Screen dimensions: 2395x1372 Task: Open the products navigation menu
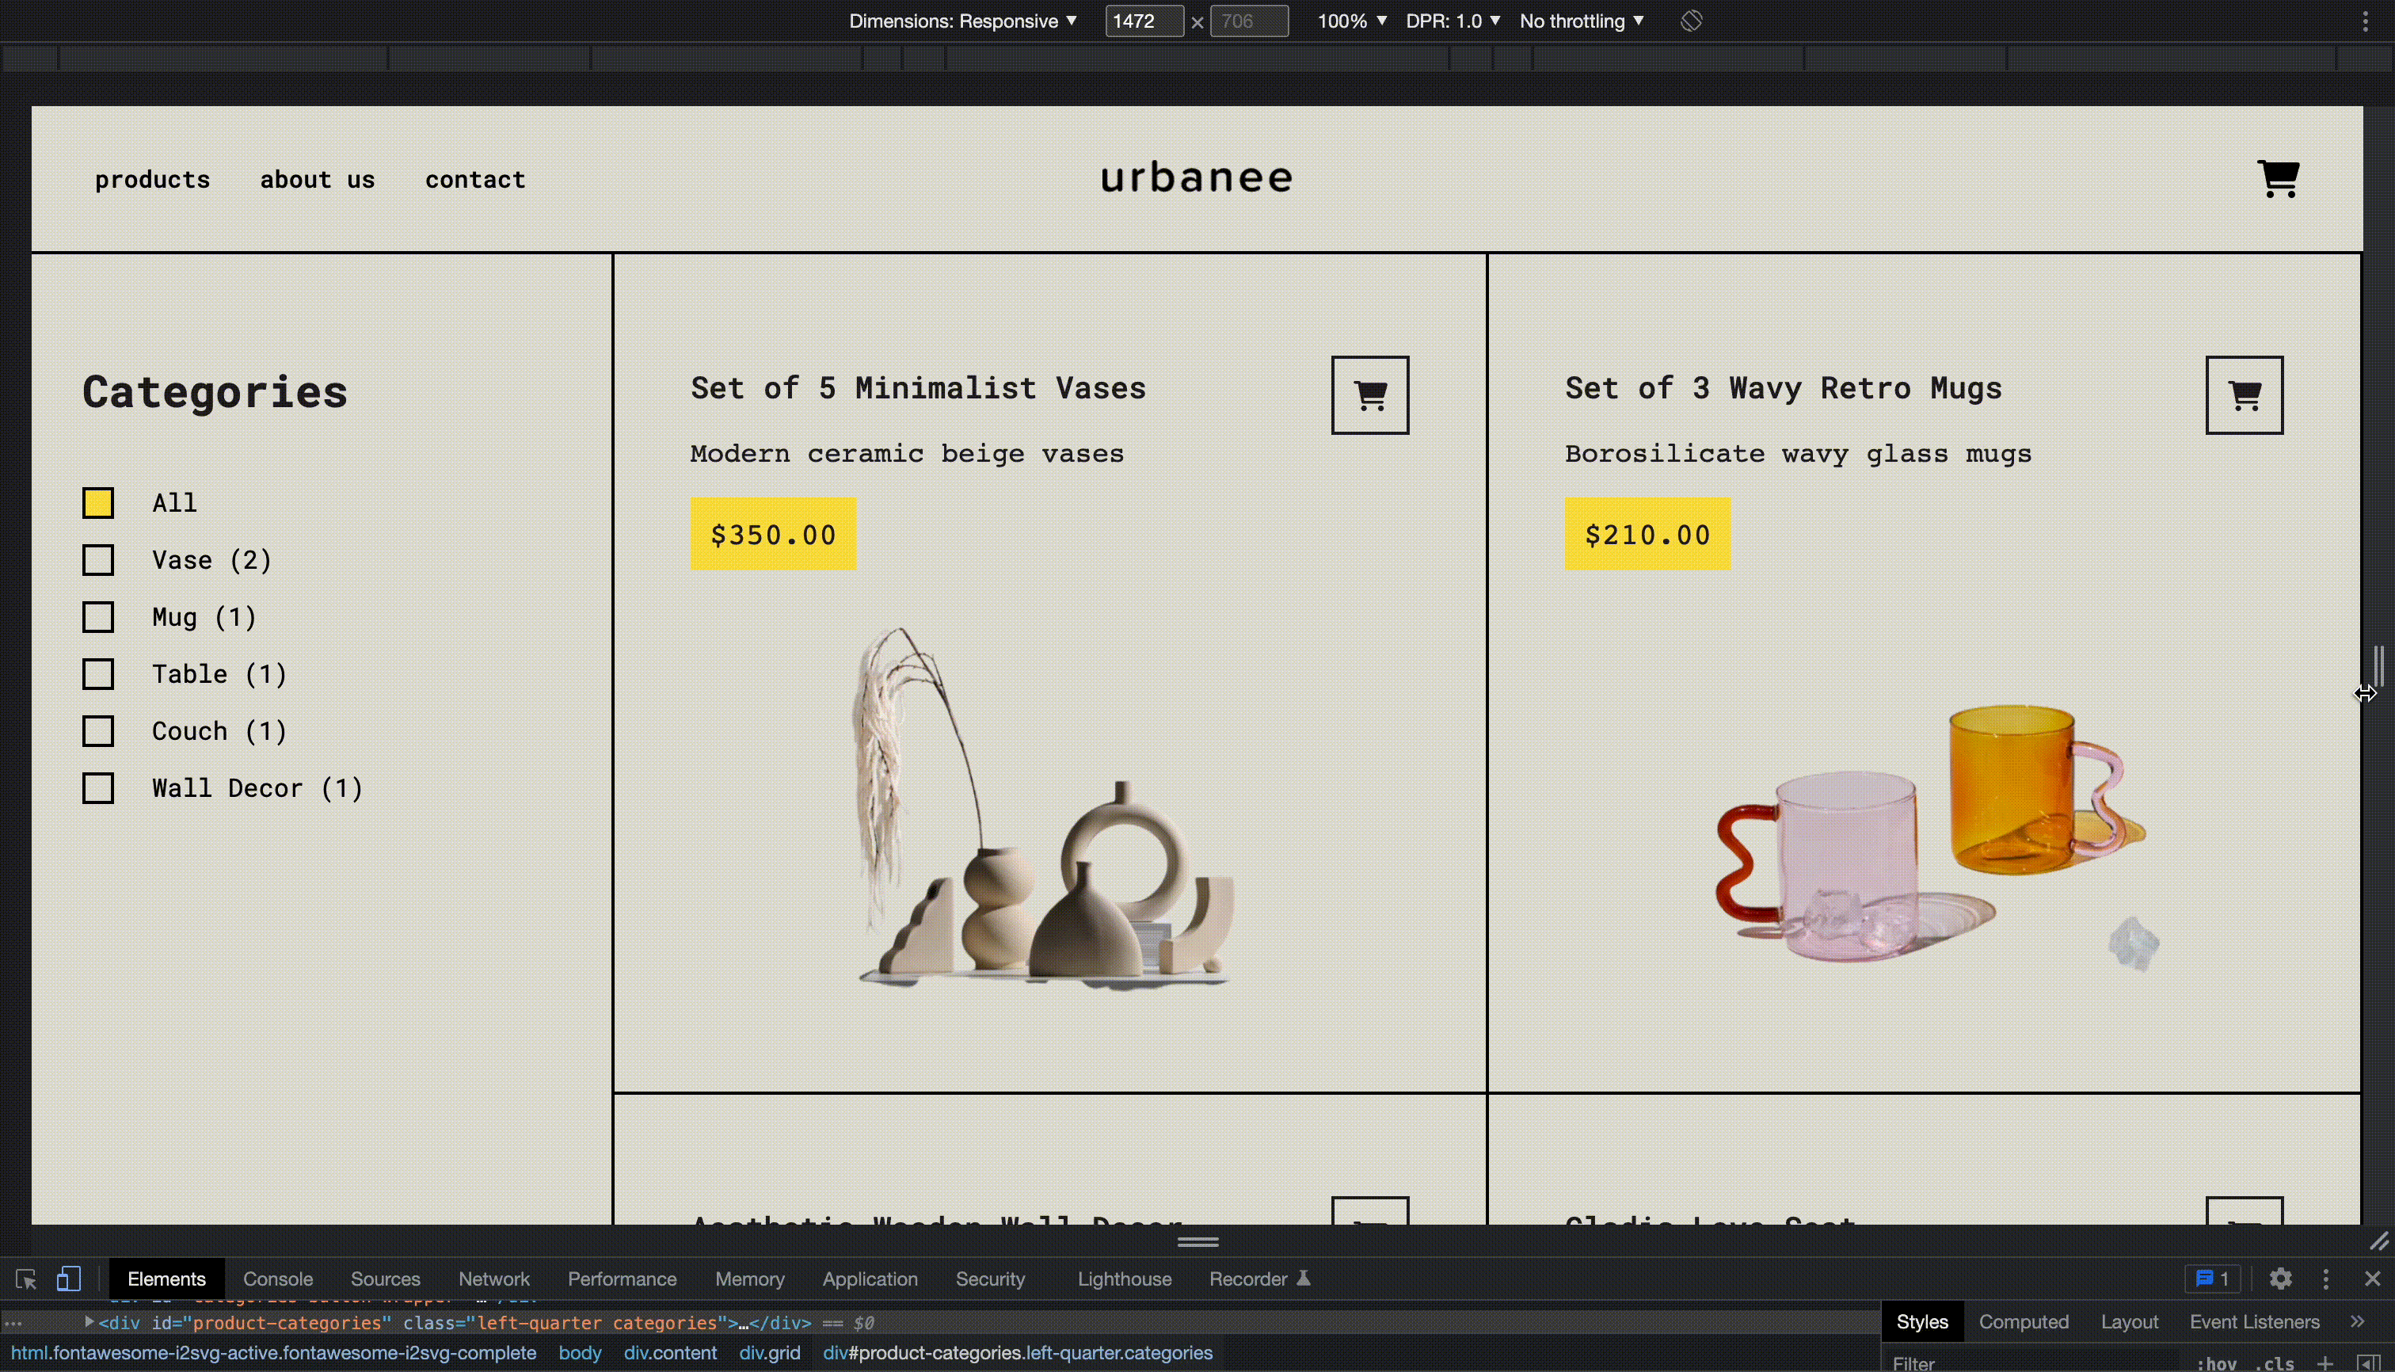point(153,177)
